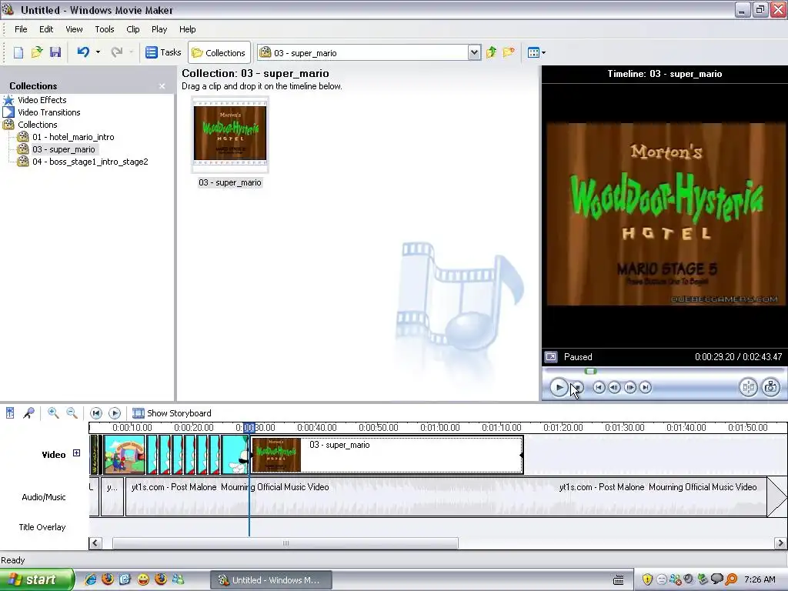Click the Untitled - Windows Movie Maker taskbar button
This screenshot has height=591, width=788.
(x=272, y=580)
